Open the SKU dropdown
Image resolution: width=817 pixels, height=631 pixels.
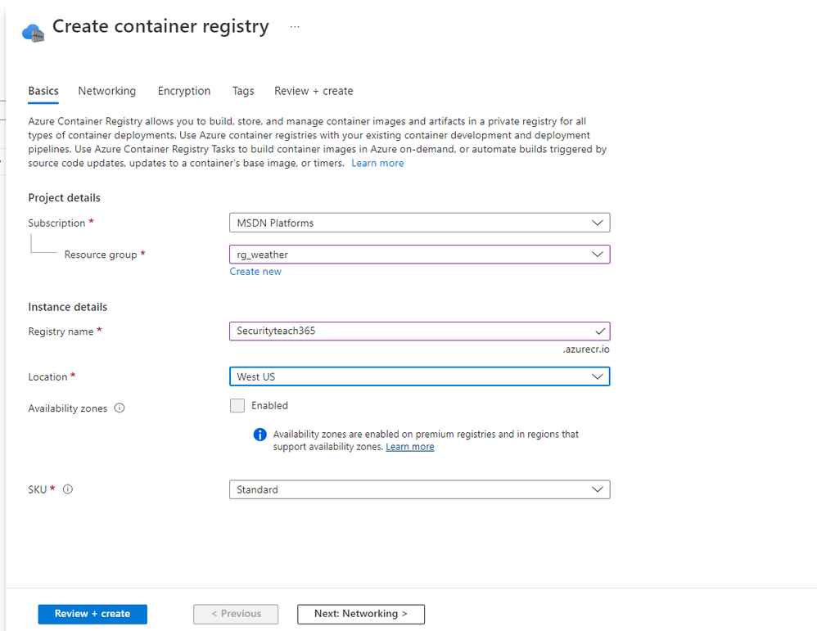click(419, 489)
